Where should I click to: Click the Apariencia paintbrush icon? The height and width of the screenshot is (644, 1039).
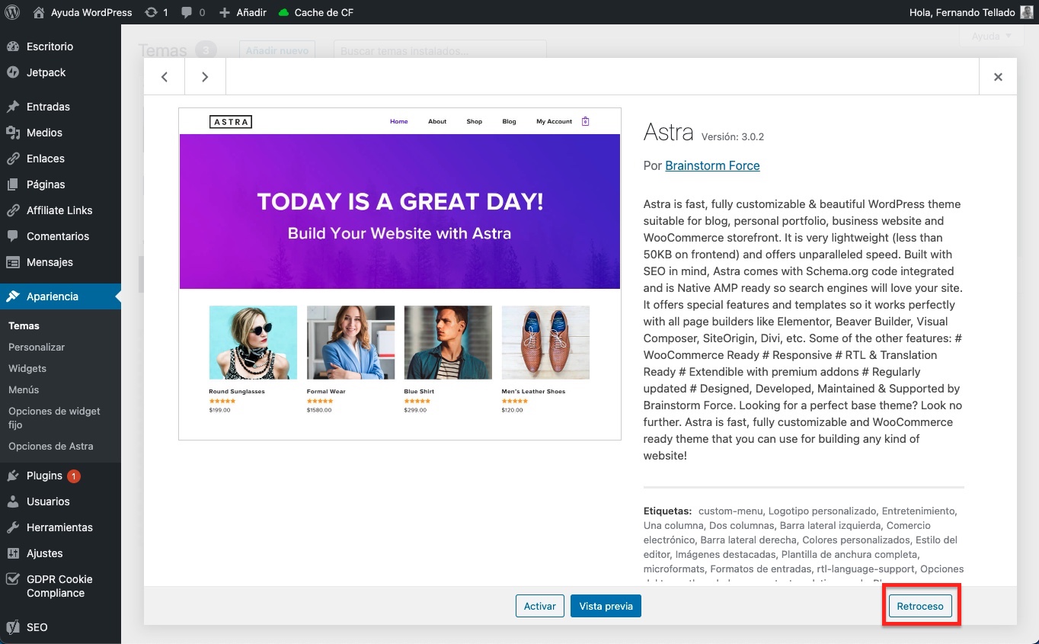coord(13,296)
